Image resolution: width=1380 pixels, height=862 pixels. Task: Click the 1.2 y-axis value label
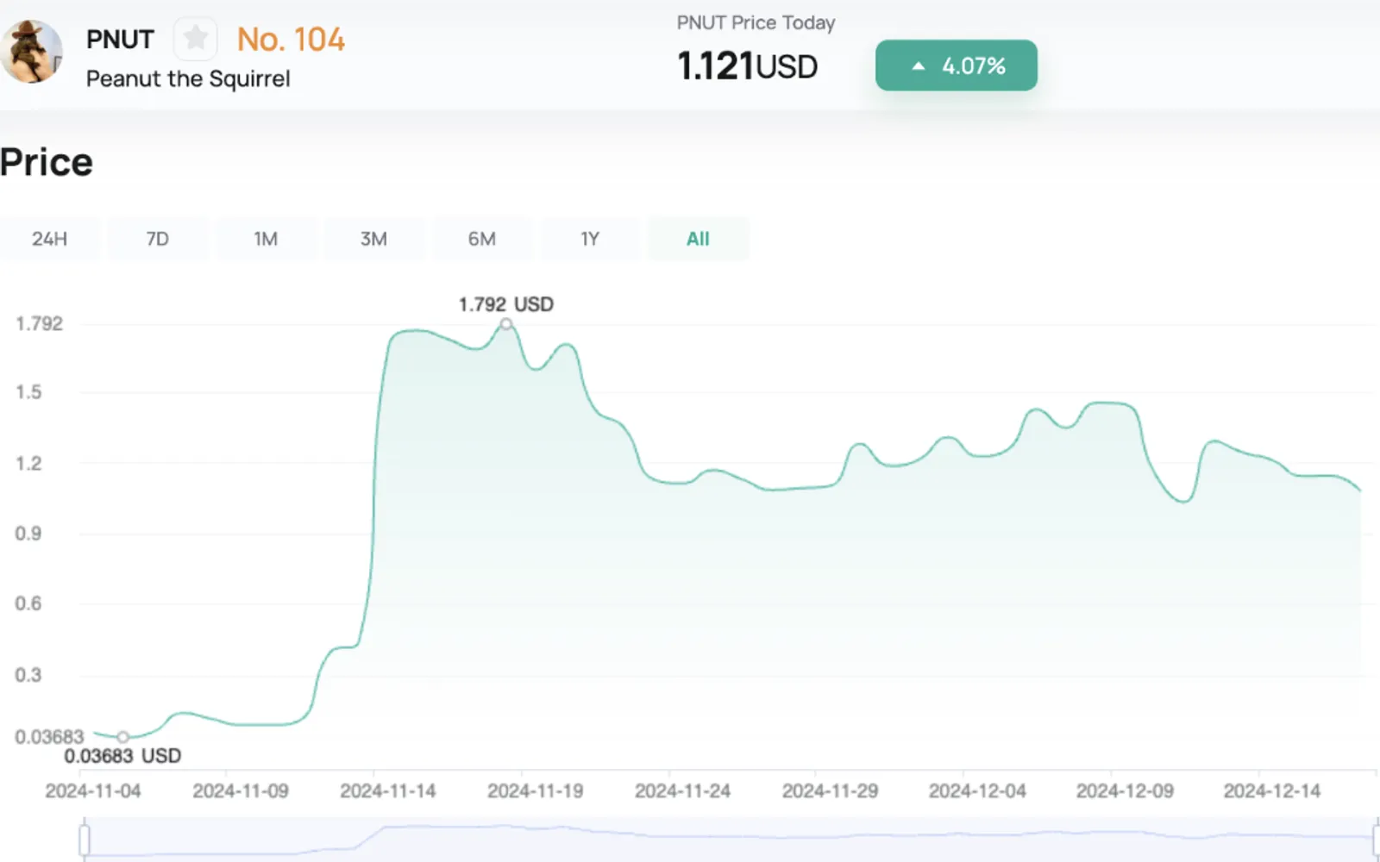pos(28,464)
